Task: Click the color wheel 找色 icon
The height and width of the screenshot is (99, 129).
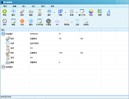Action: (x=91, y=12)
